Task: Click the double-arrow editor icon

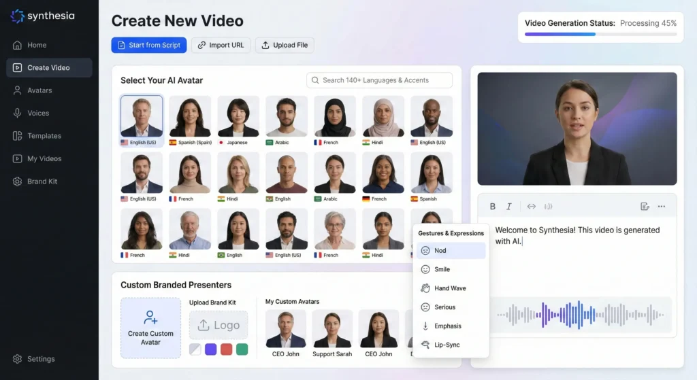Action: pos(531,207)
